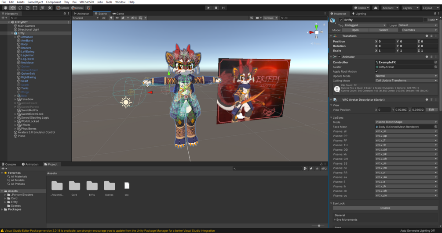Toggle Global handle rotation mode

point(77,8)
